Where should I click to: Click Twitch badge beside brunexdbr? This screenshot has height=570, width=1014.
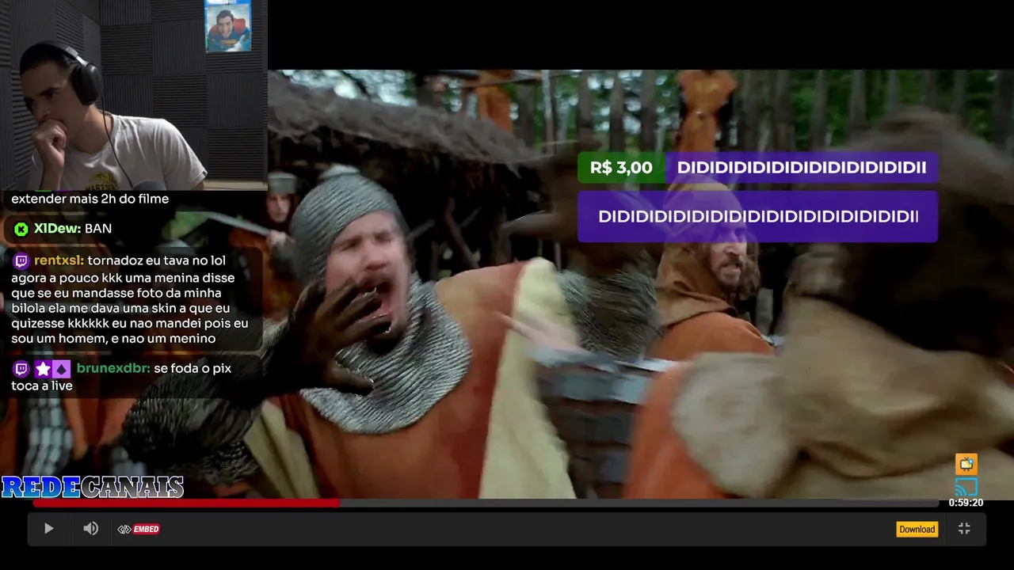tap(21, 369)
